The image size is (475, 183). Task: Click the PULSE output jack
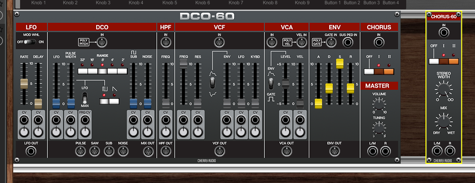[x=80, y=151]
